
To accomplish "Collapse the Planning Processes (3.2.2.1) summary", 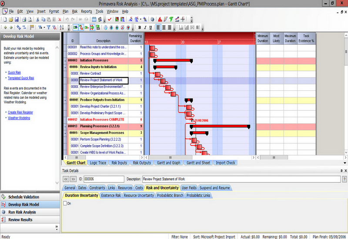I will click(x=65, y=126).
